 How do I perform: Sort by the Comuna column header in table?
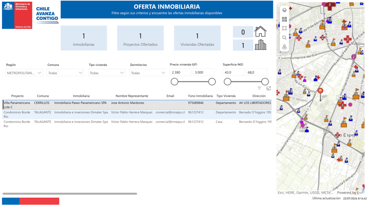coord(43,96)
